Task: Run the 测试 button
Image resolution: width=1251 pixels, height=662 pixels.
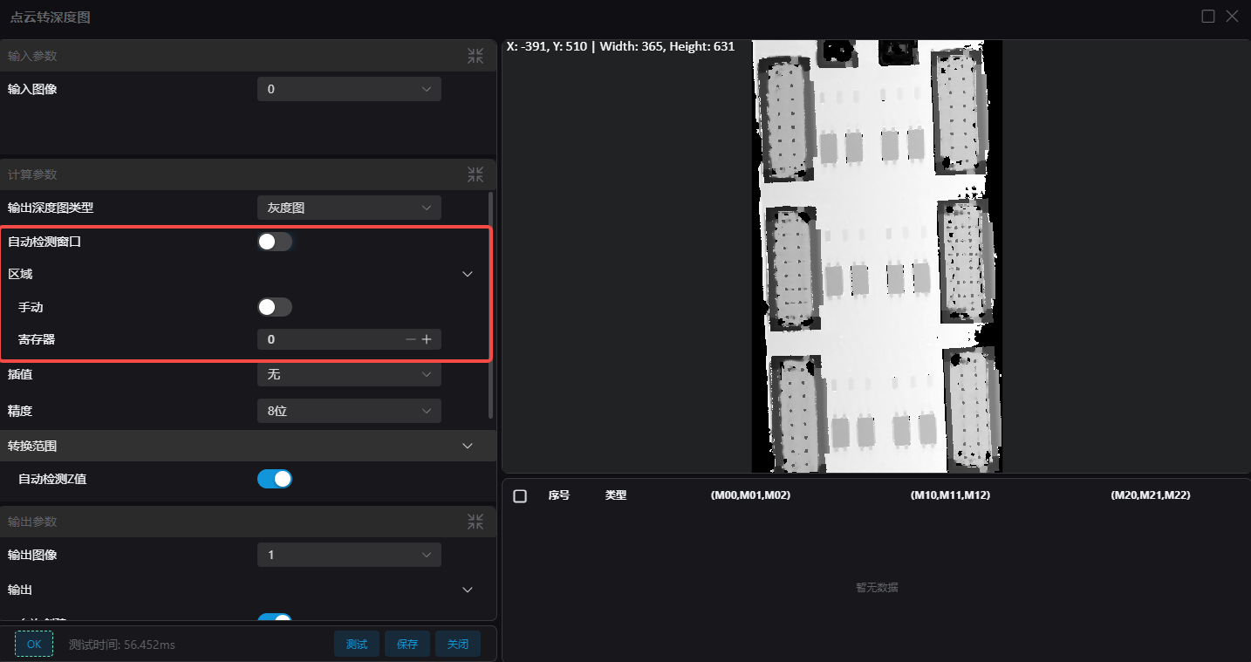Action: tap(357, 644)
